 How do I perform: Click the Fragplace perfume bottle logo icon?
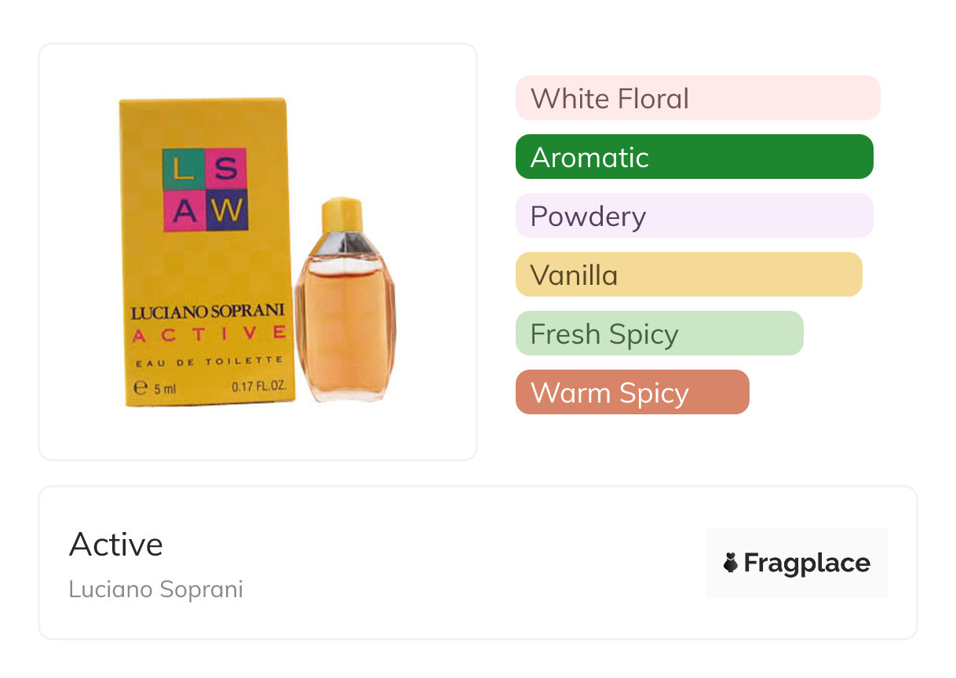coord(731,563)
